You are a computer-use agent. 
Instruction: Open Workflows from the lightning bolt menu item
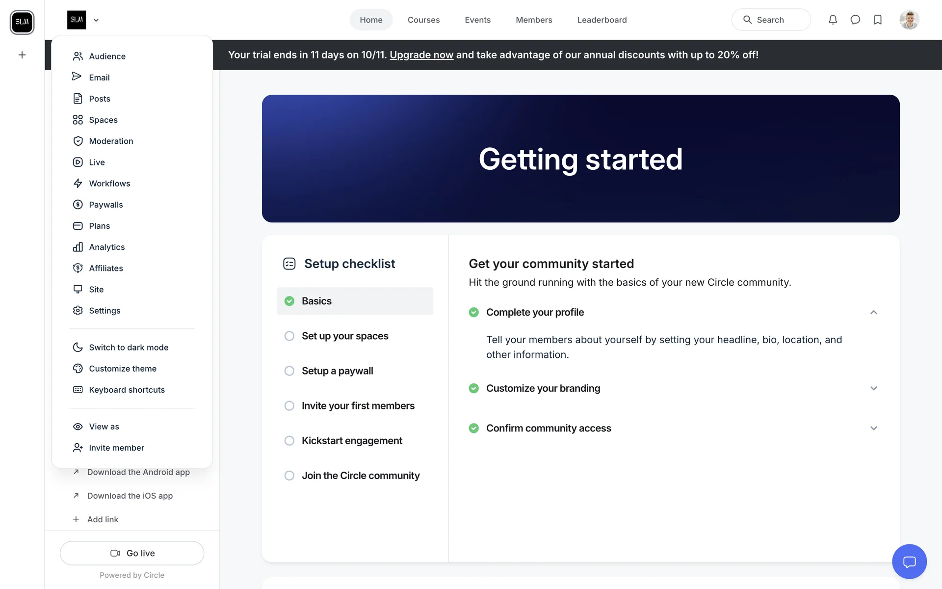pos(109,184)
